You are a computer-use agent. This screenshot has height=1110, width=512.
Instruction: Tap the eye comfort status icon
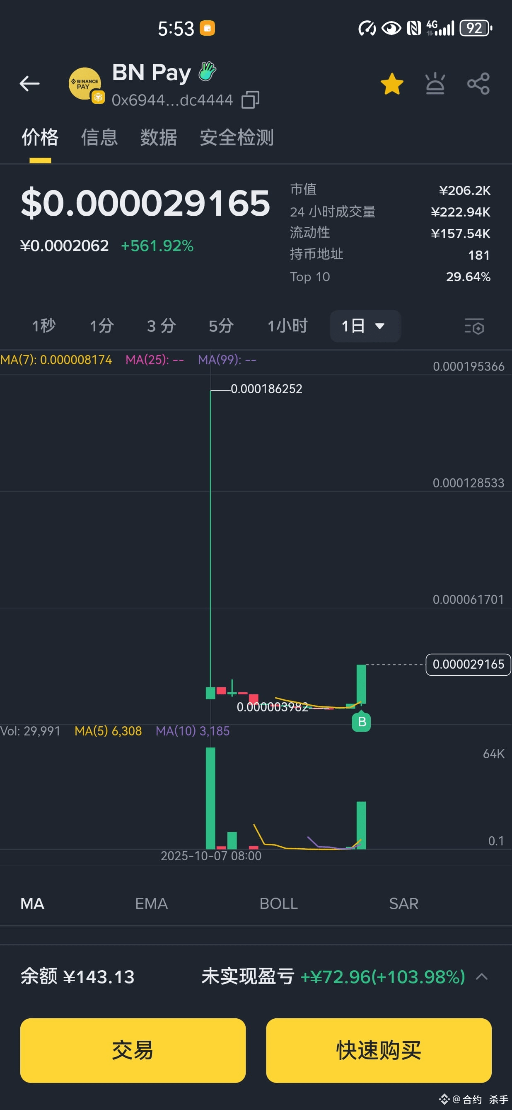pyautogui.click(x=391, y=29)
